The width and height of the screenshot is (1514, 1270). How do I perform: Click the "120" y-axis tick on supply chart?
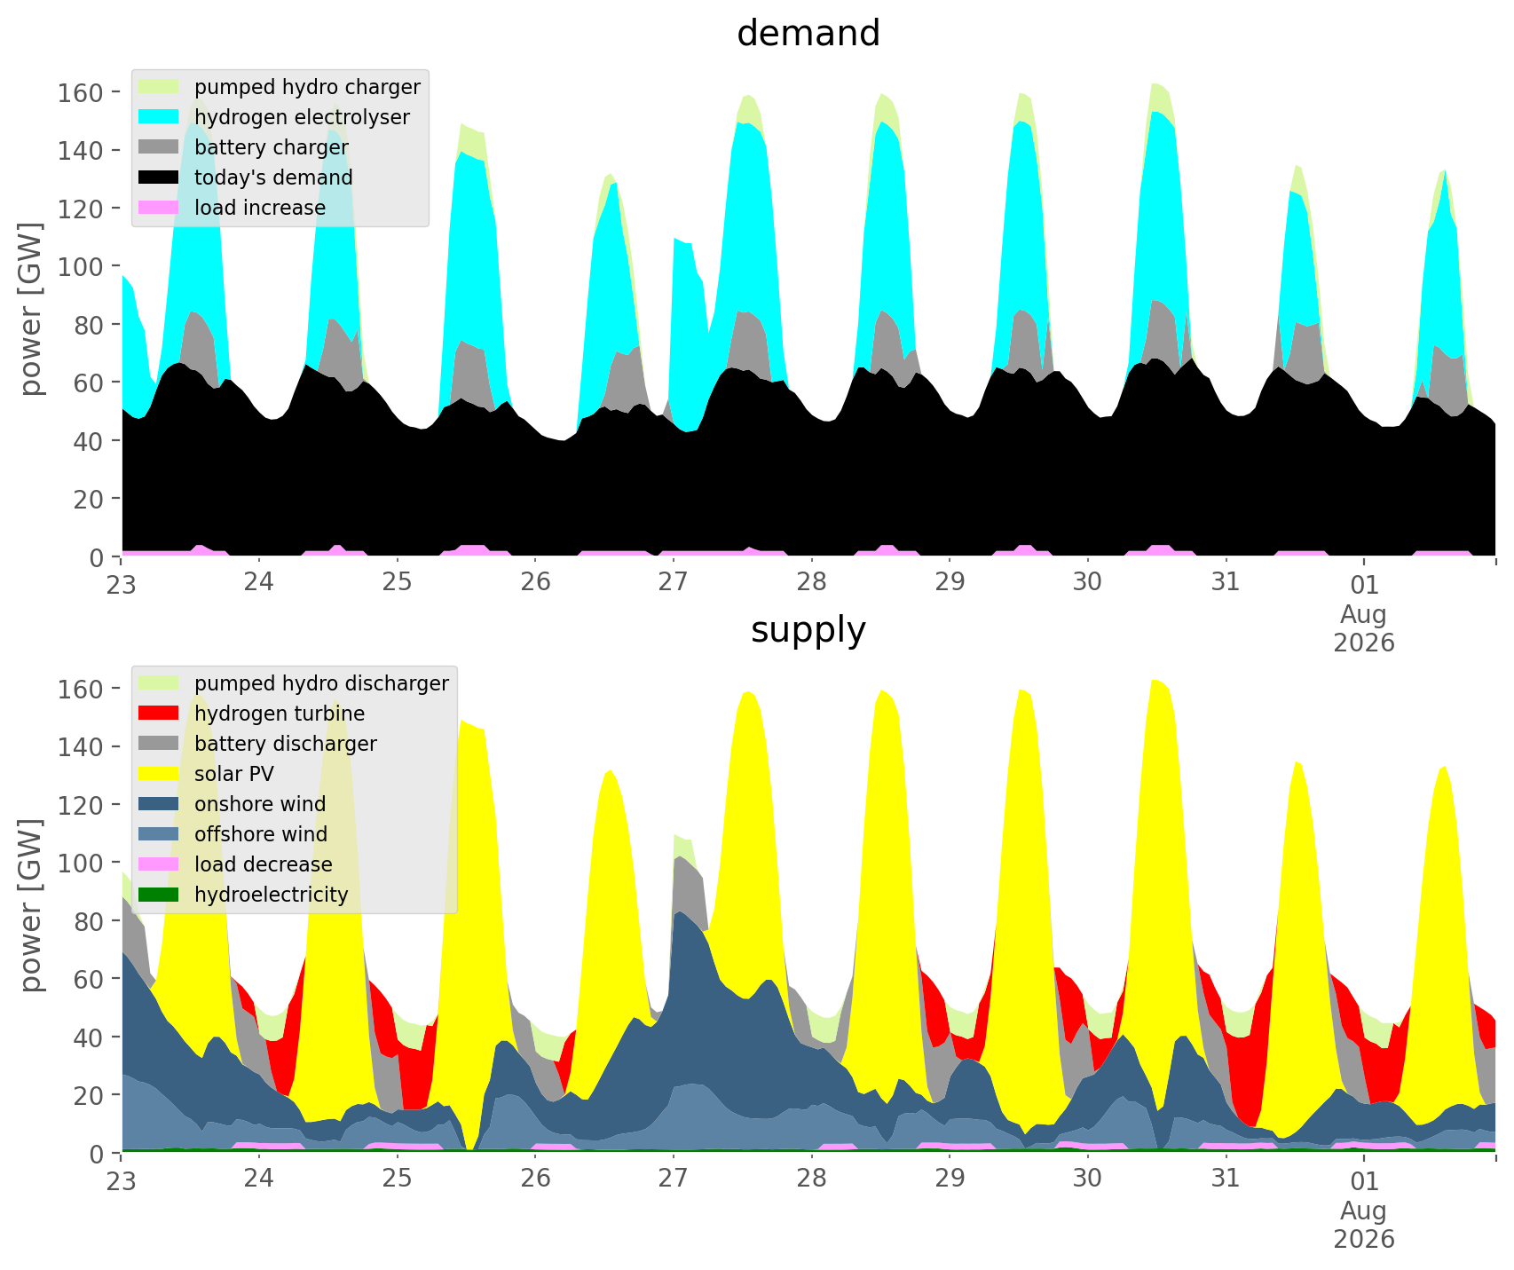pyautogui.click(x=83, y=805)
